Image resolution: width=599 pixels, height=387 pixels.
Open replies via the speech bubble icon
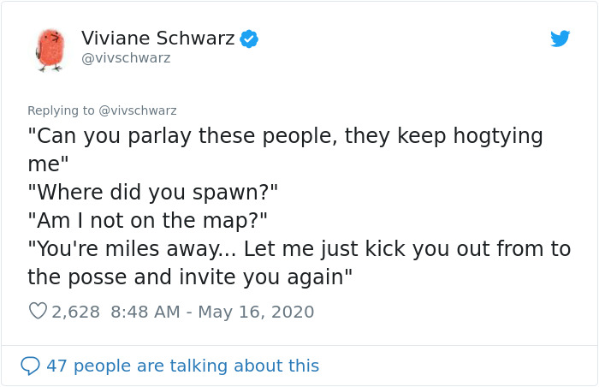30,366
